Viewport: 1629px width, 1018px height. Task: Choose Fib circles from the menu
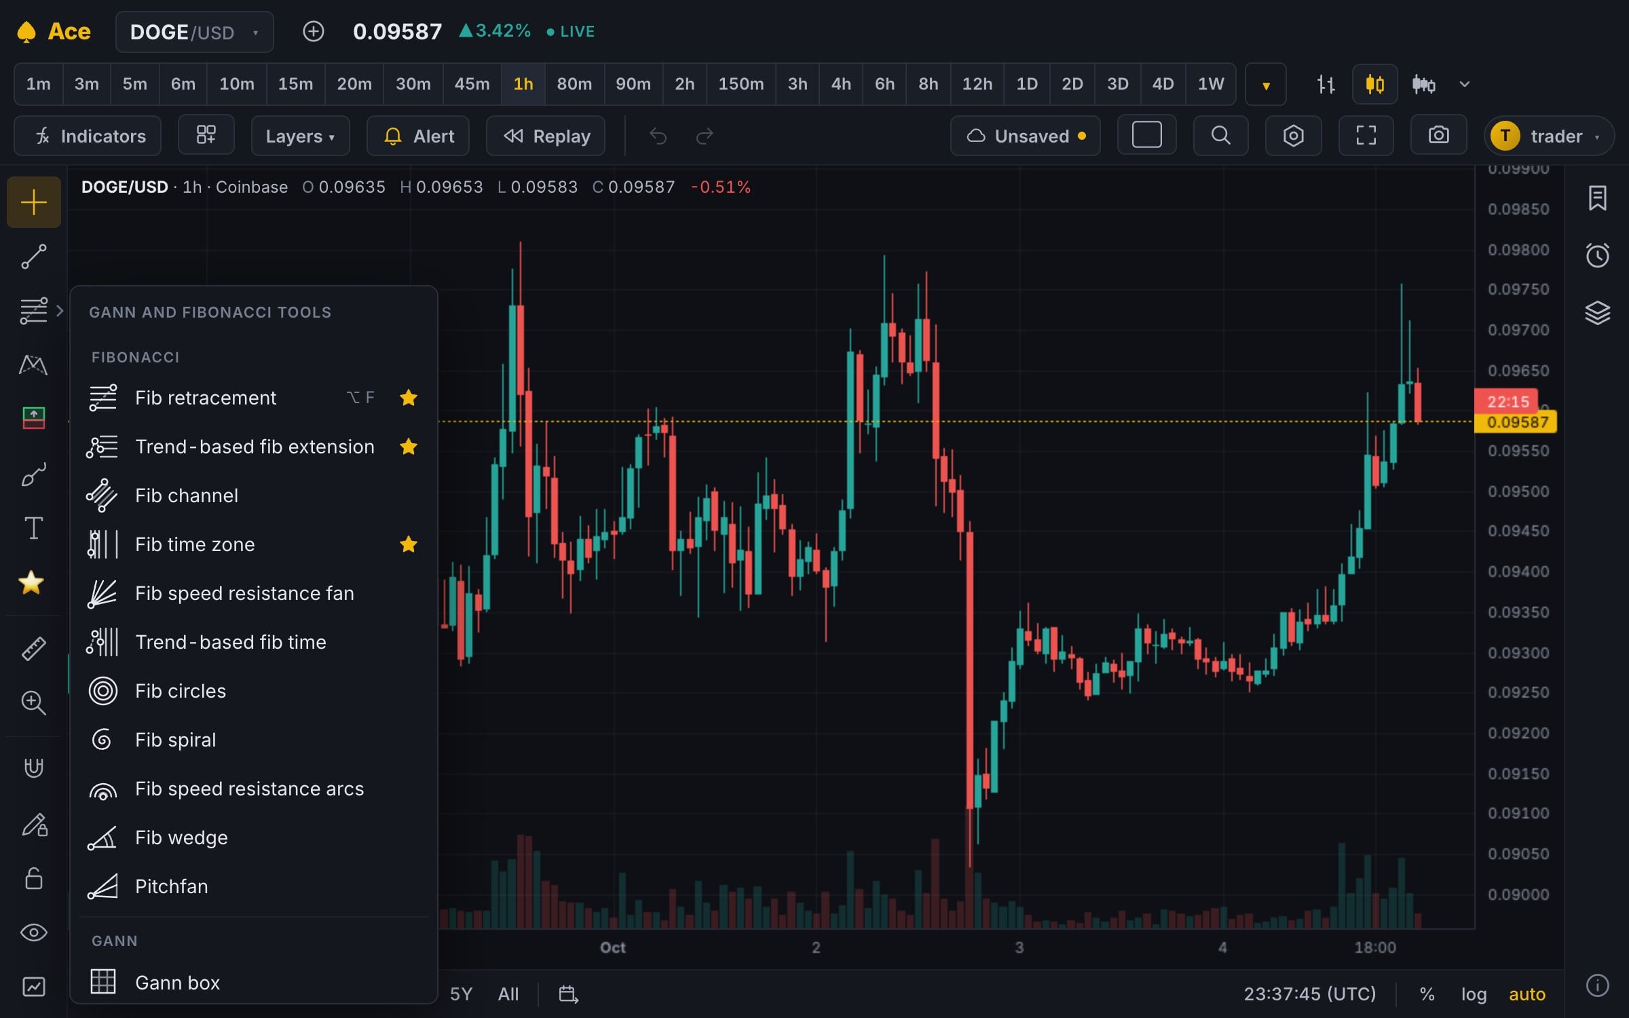tap(254, 691)
